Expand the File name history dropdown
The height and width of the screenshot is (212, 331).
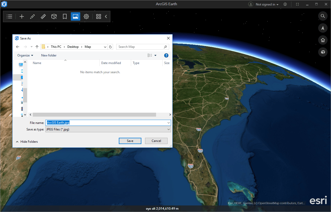coord(169,123)
